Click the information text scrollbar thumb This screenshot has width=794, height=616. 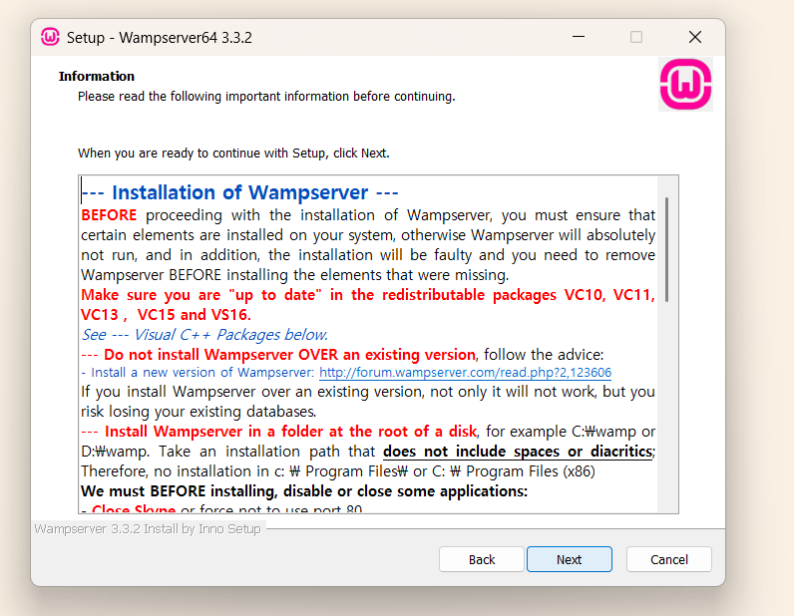click(x=667, y=249)
